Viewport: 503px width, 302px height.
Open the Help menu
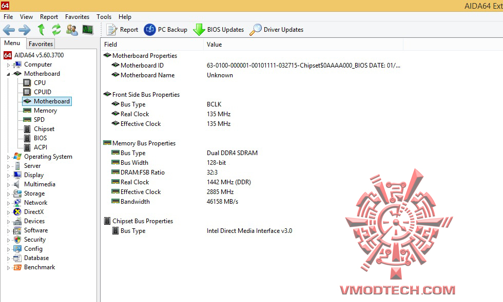[125, 16]
